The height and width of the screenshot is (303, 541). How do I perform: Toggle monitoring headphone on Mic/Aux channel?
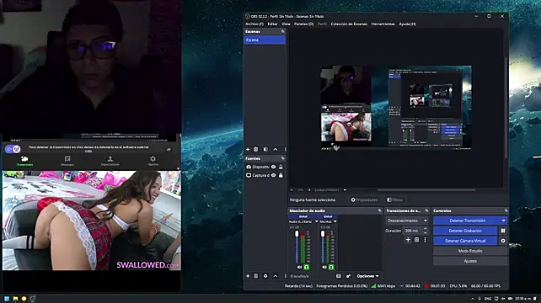[331, 267]
